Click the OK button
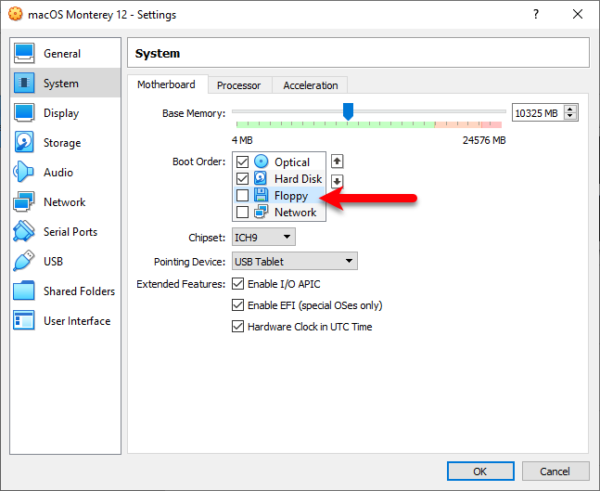Viewport: 600px width, 491px height. coord(480,472)
